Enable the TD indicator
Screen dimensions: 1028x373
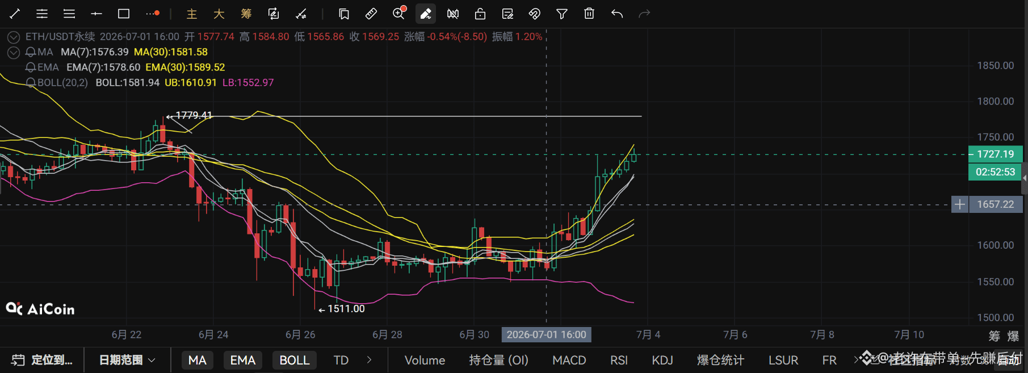pyautogui.click(x=341, y=360)
